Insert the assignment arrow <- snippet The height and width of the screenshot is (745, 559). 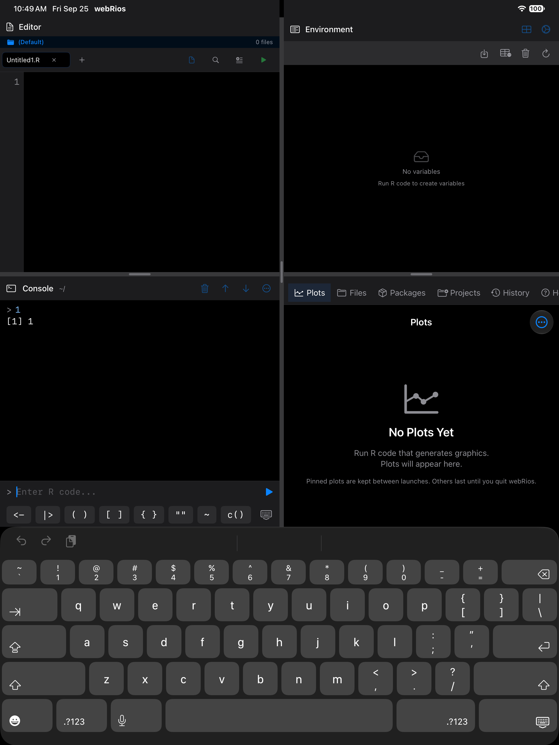point(19,515)
